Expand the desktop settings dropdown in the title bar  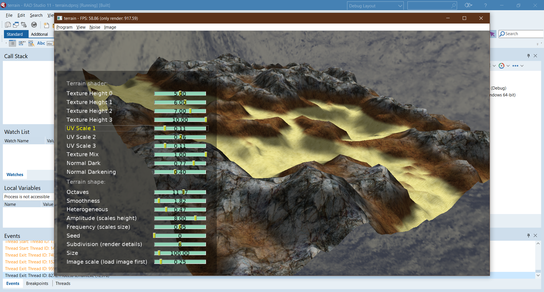(x=468, y=5)
